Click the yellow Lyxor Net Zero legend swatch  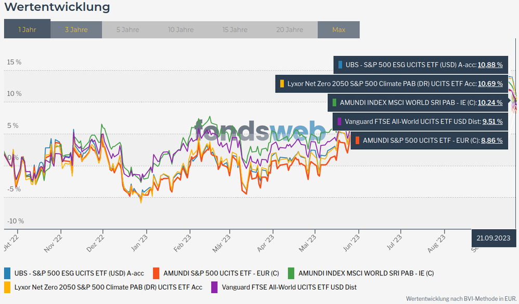7,287
